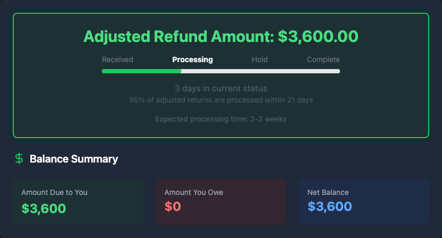Click the 'Net Balance' label
This screenshot has width=442, height=238.
(328, 192)
